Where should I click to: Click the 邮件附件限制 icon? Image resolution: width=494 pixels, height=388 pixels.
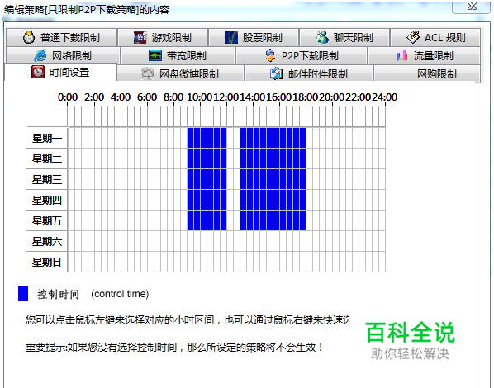pos(276,73)
